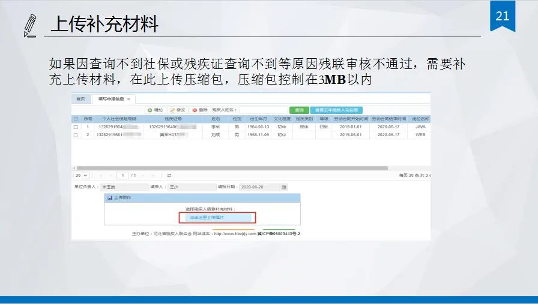Close the 填写申报信息 tab with its x
The image size is (538, 304).
[x=128, y=99]
